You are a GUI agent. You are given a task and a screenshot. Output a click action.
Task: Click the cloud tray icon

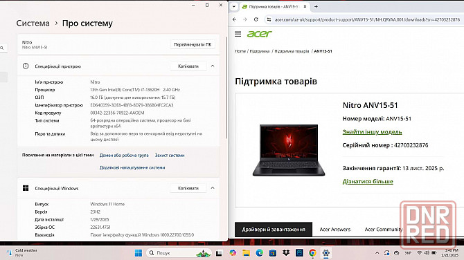397,253
